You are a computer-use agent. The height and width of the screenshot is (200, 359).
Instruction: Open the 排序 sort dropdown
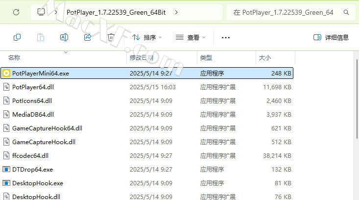click(147, 37)
